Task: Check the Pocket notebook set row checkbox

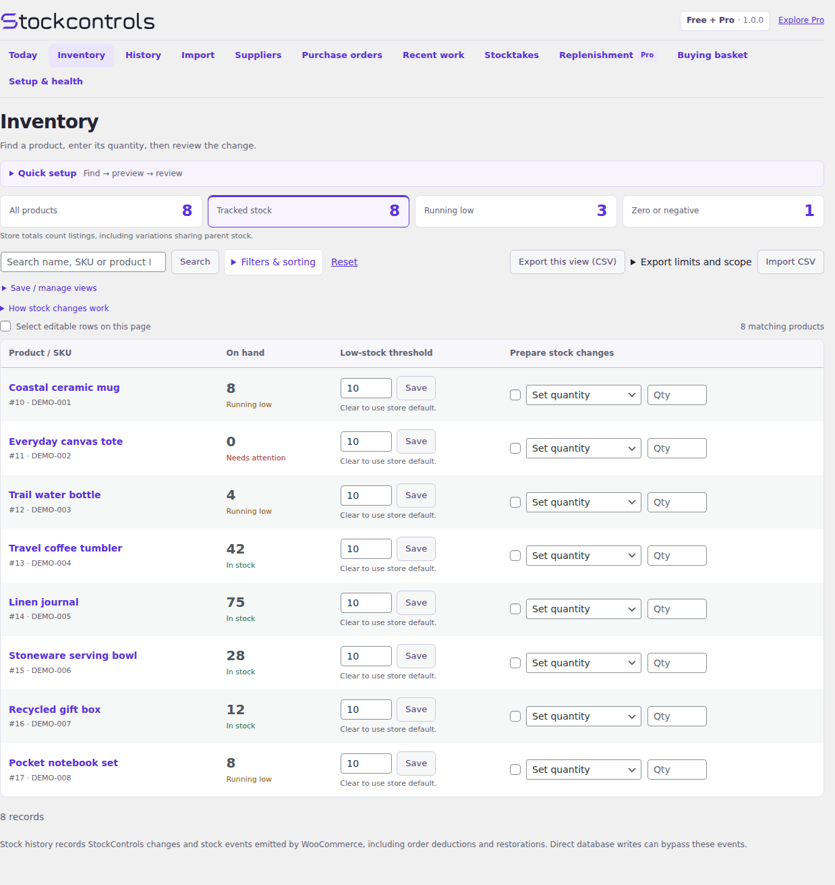Action: [x=515, y=770]
